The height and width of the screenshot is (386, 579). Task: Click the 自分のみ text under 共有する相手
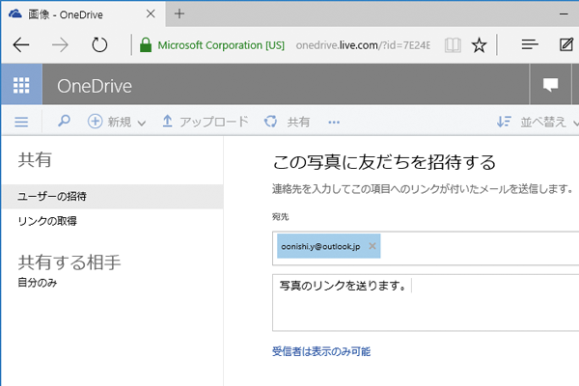coord(38,283)
